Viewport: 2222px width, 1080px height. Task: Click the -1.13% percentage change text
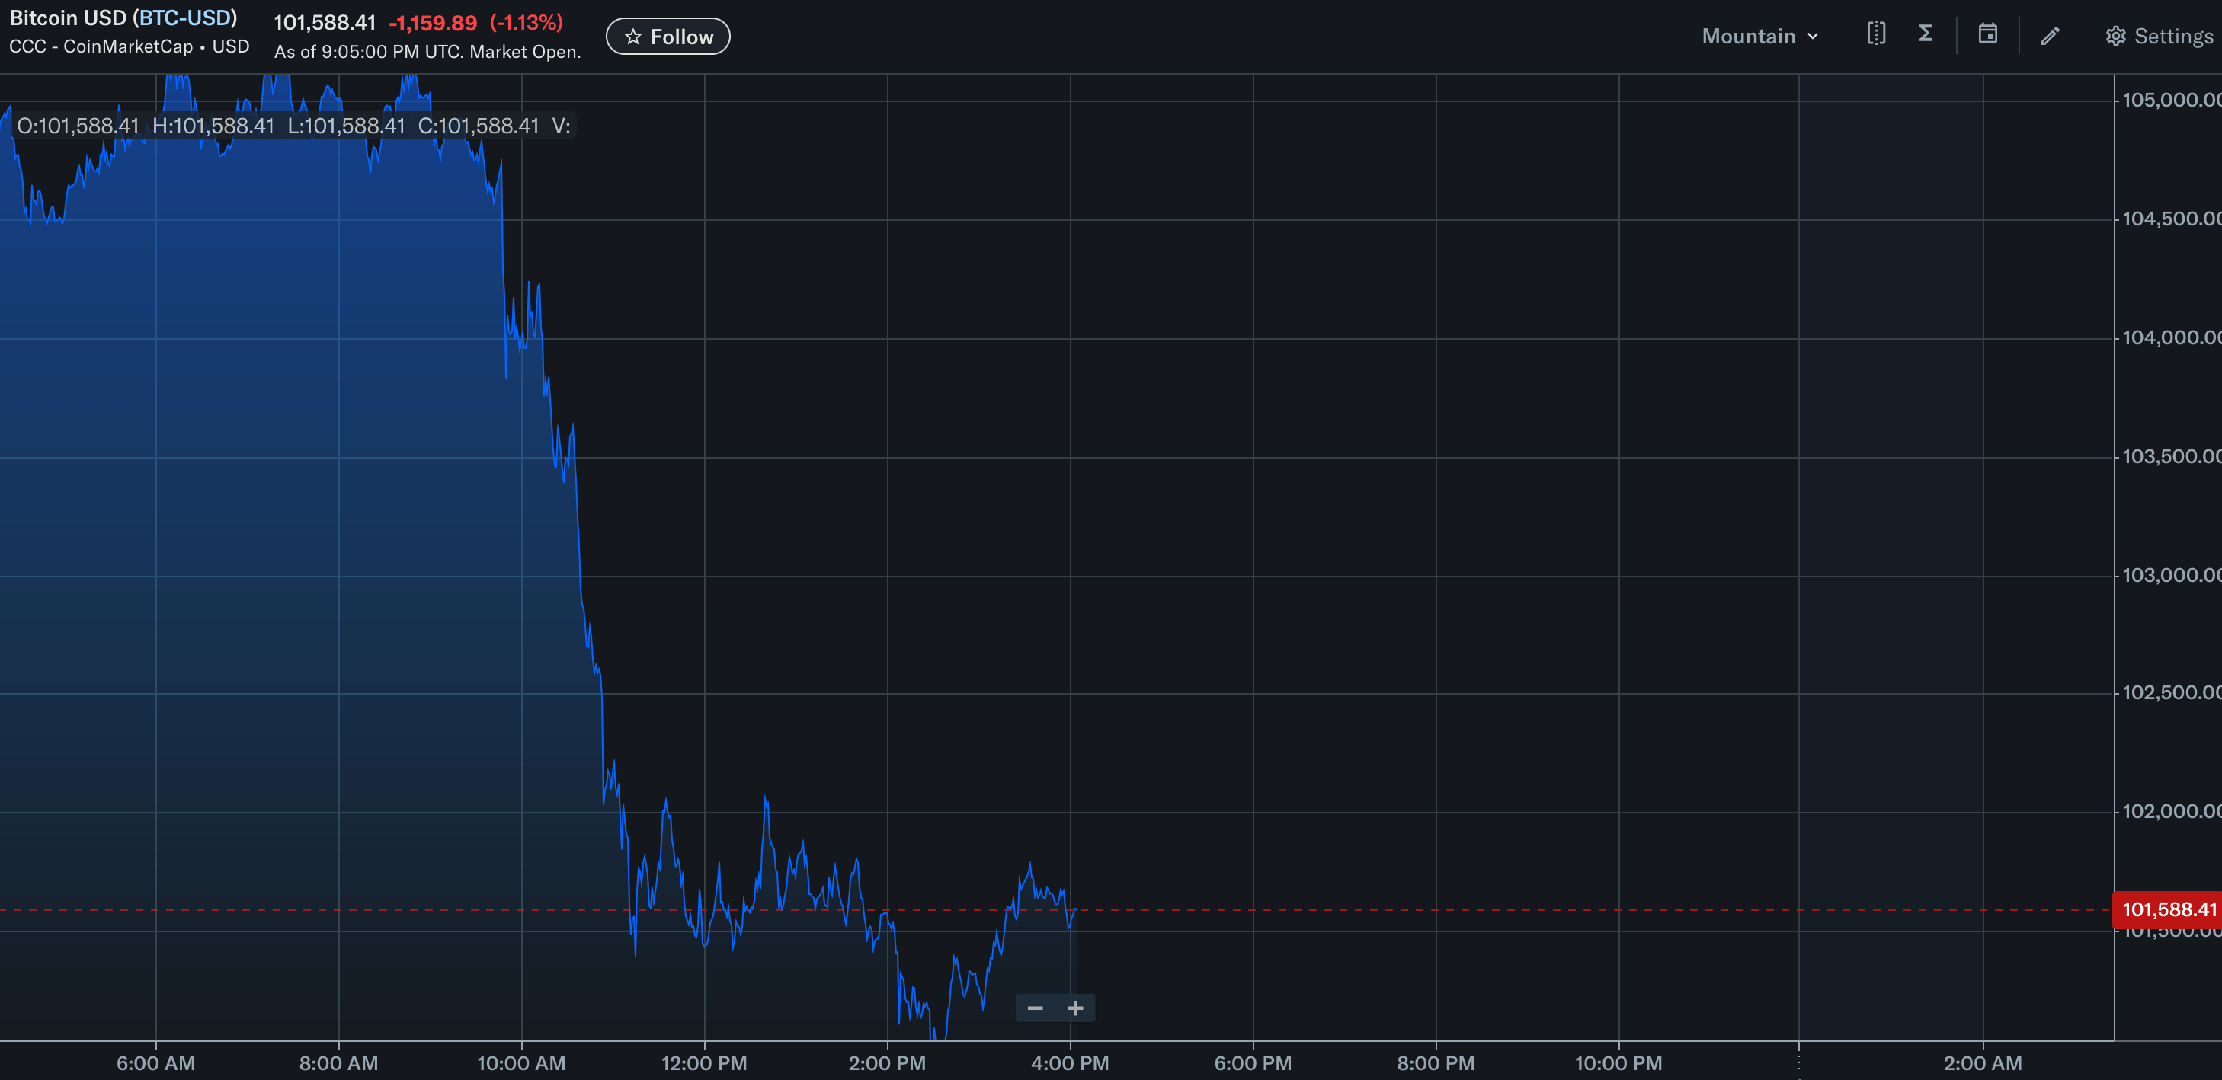coord(527,24)
